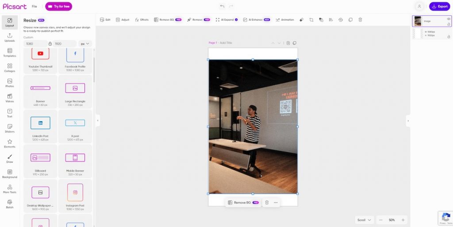Click the Export button
The width and height of the screenshot is (453, 227).
click(x=439, y=6)
